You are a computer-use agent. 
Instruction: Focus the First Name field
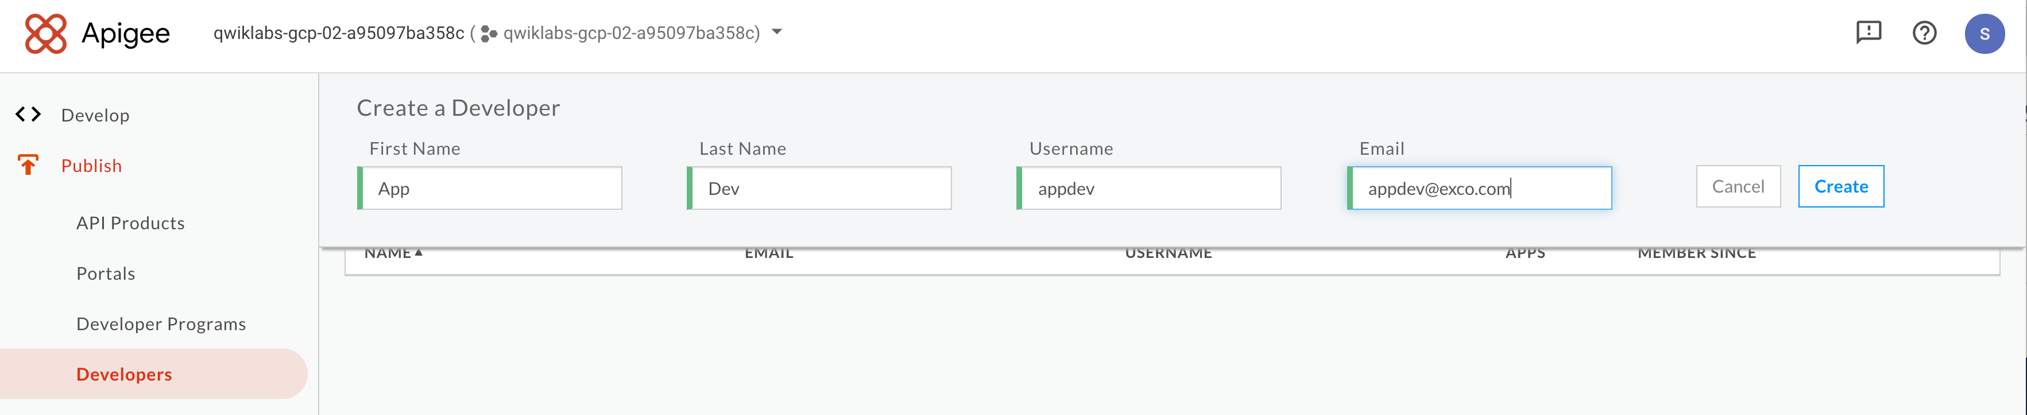point(489,188)
